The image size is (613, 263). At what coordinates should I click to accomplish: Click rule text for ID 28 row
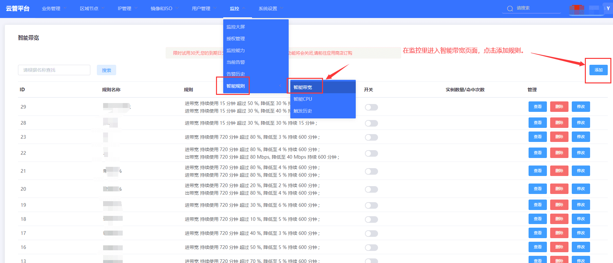pos(251,123)
